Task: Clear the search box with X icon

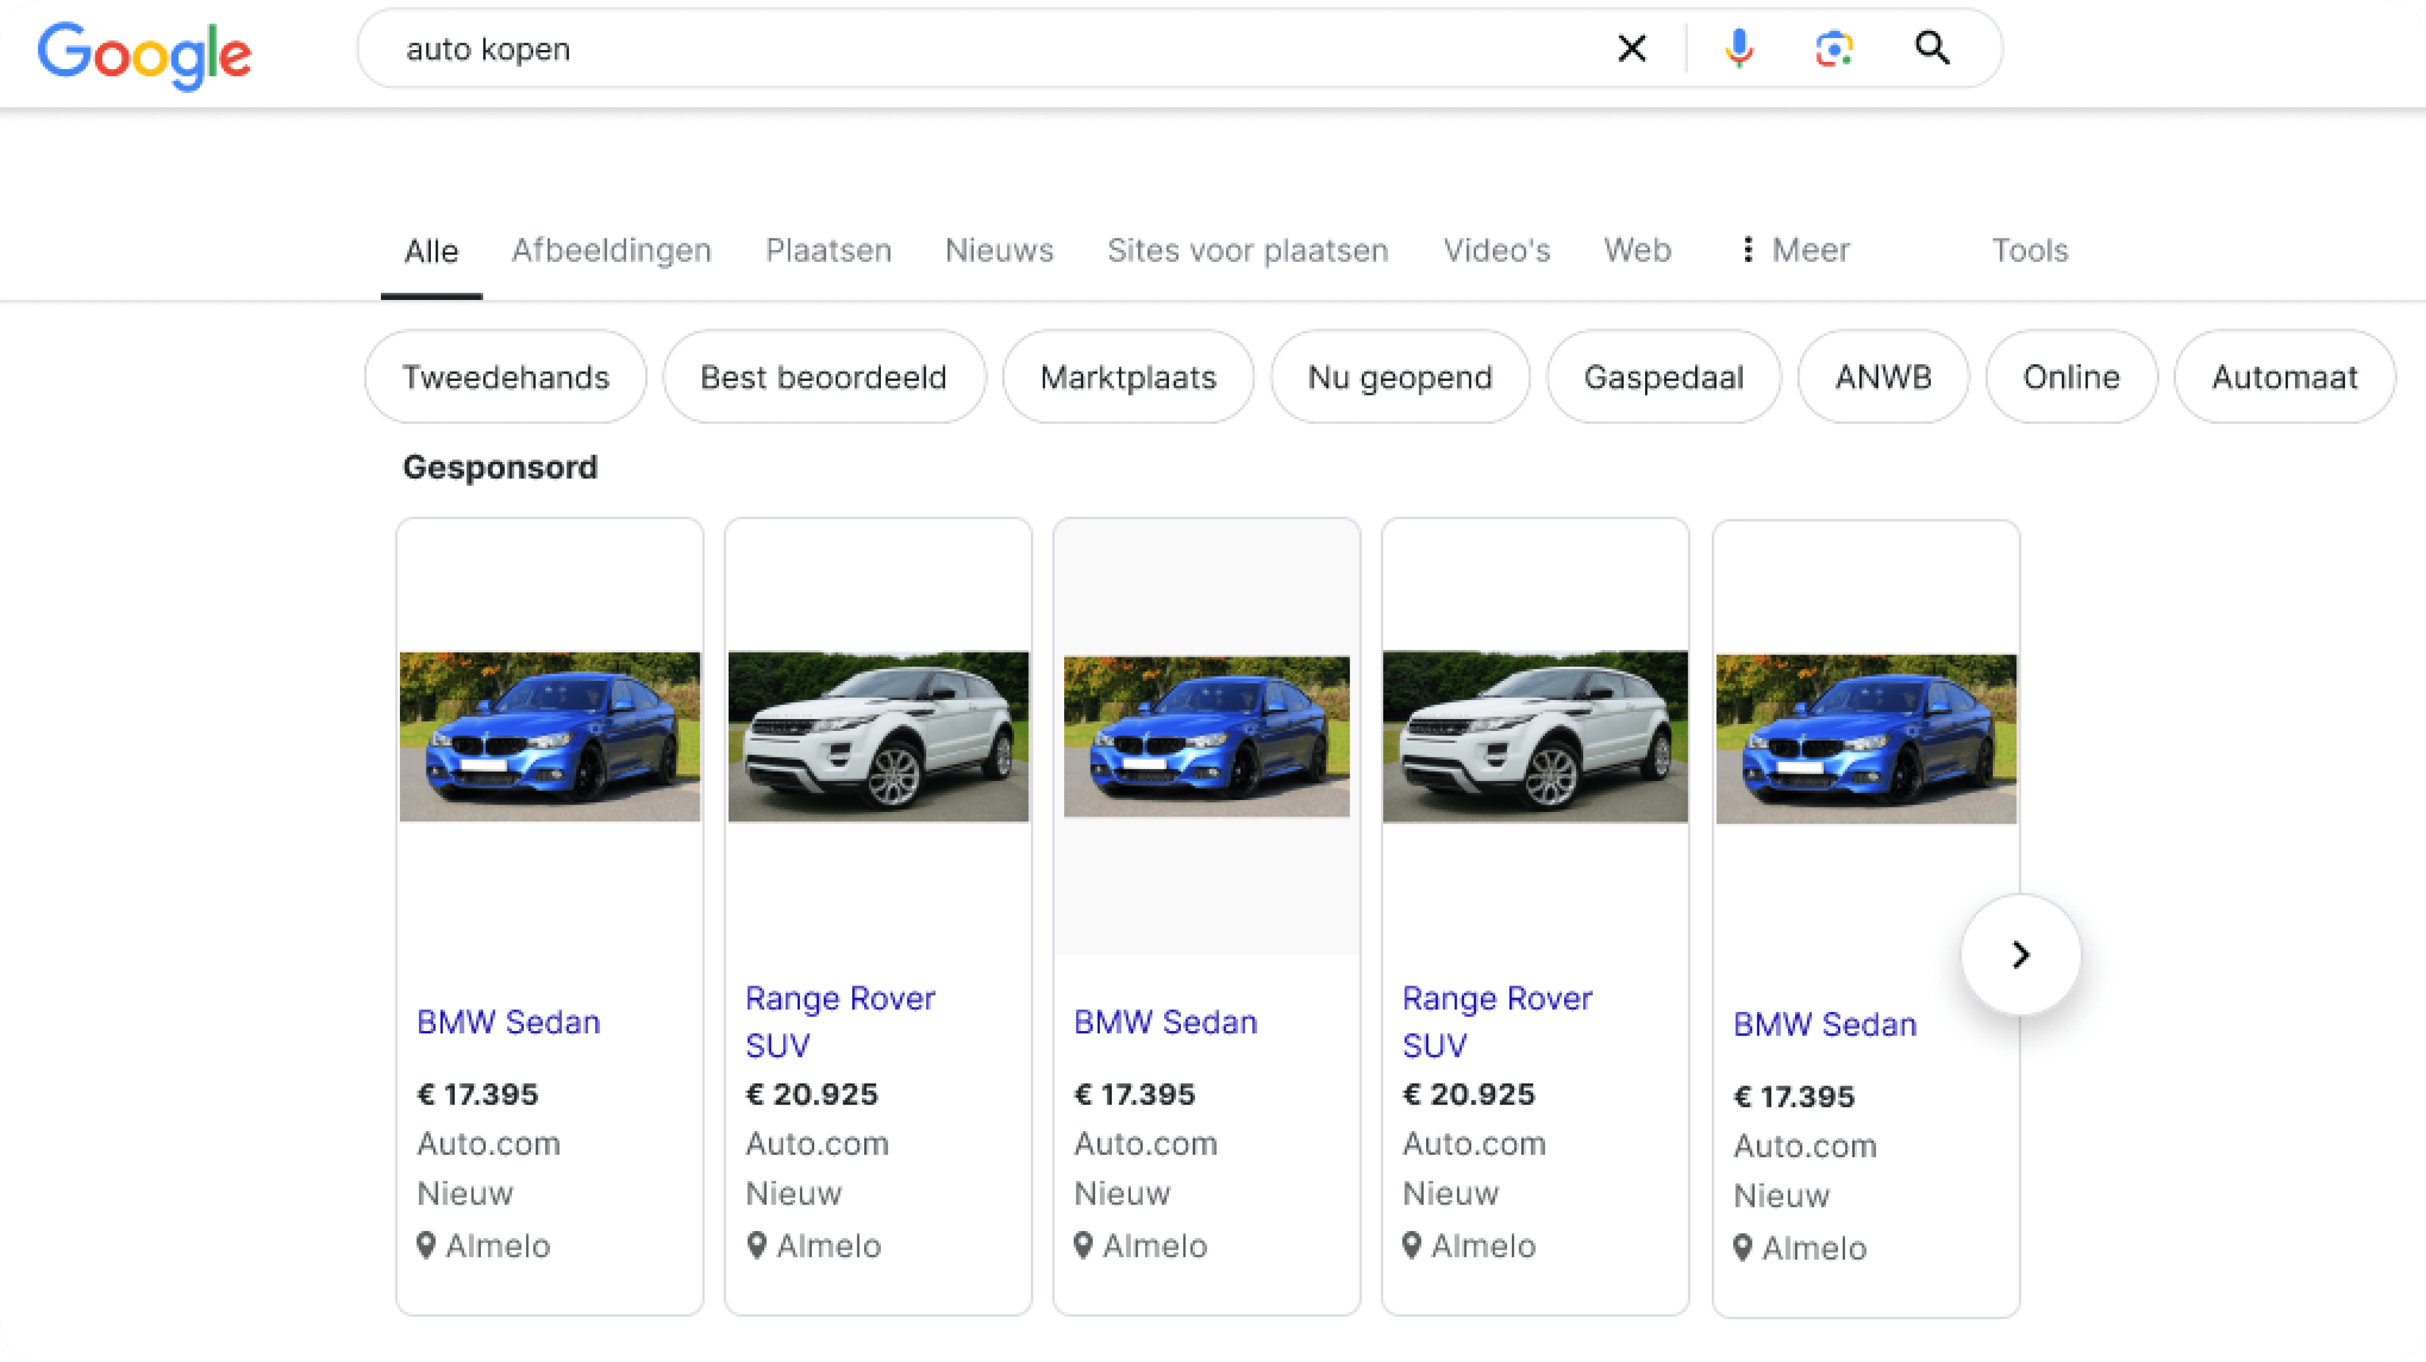Action: 1632,48
